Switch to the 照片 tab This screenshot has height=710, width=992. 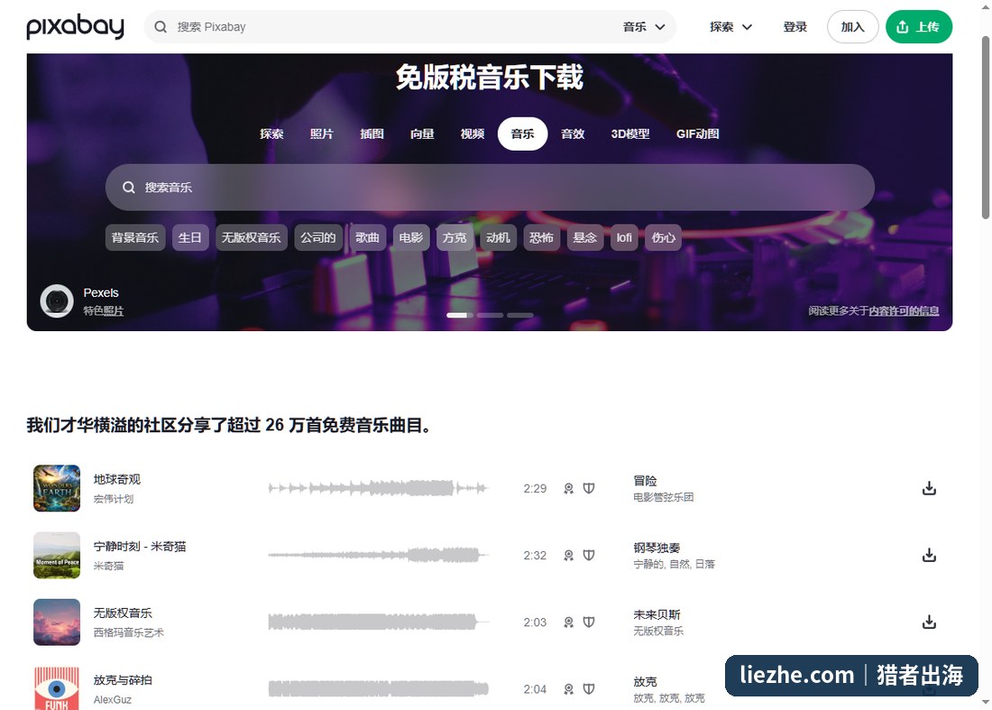(x=321, y=134)
